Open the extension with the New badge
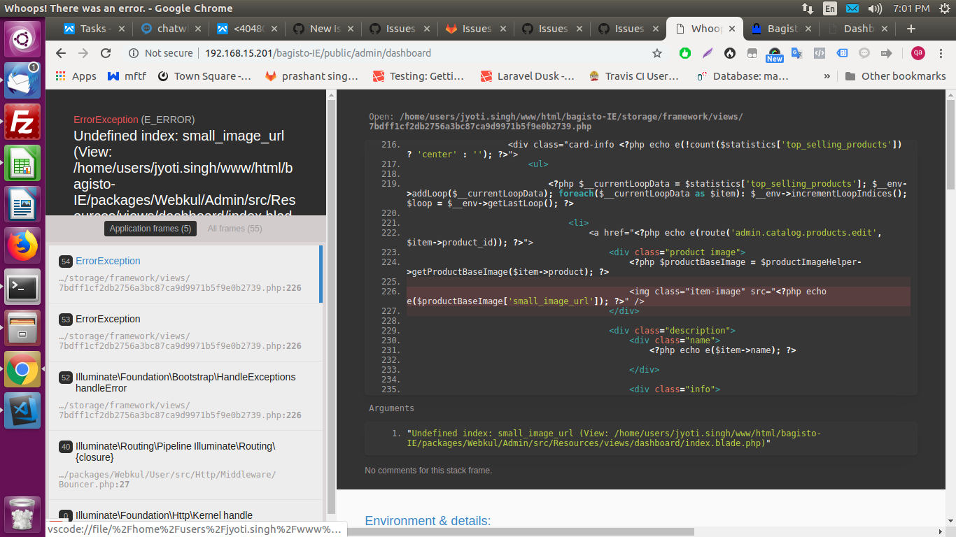Viewport: 956px width, 537px height. (x=773, y=53)
